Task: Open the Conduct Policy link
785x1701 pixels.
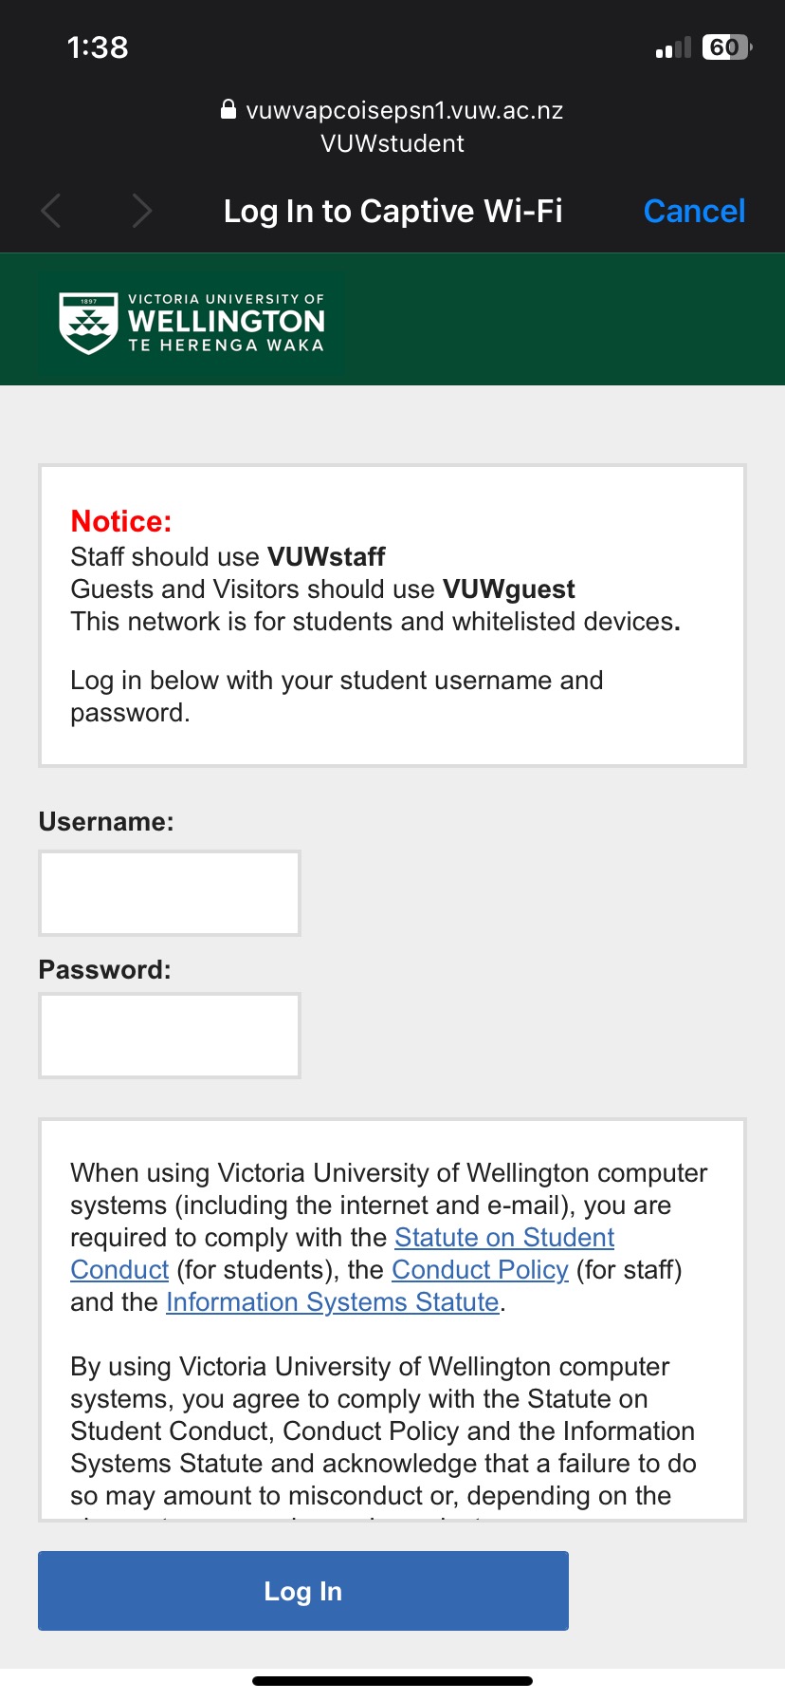Action: pyautogui.click(x=480, y=1270)
